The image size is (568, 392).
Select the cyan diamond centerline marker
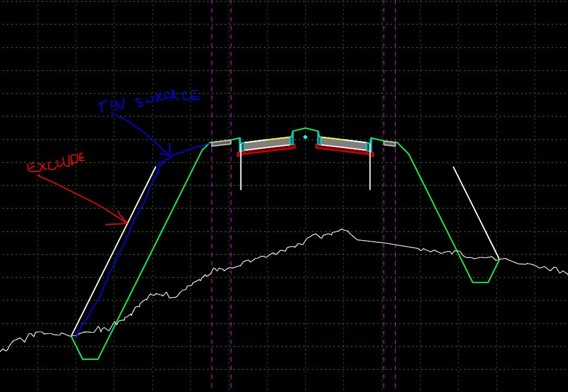point(305,137)
